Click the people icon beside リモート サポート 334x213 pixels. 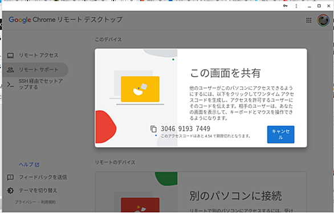click(x=10, y=70)
